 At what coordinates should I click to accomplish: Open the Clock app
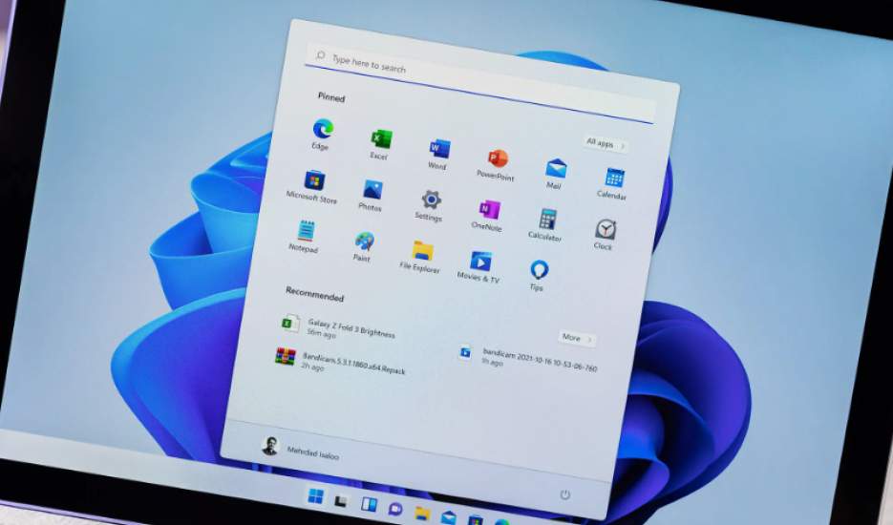[x=605, y=229]
